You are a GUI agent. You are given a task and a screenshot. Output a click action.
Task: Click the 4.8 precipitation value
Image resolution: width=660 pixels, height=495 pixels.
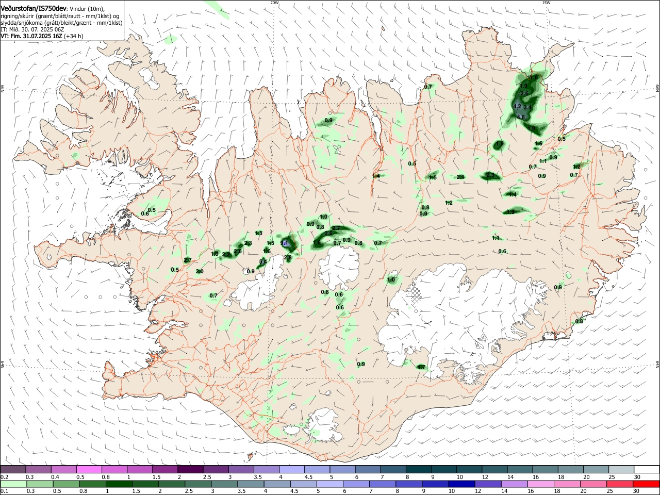[521, 117]
